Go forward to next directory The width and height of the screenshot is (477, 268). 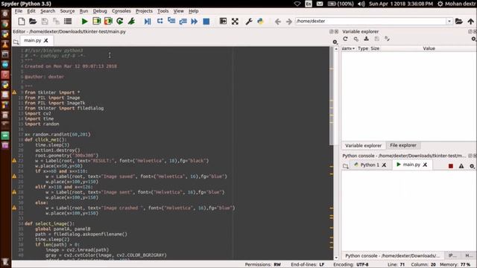point(289,22)
